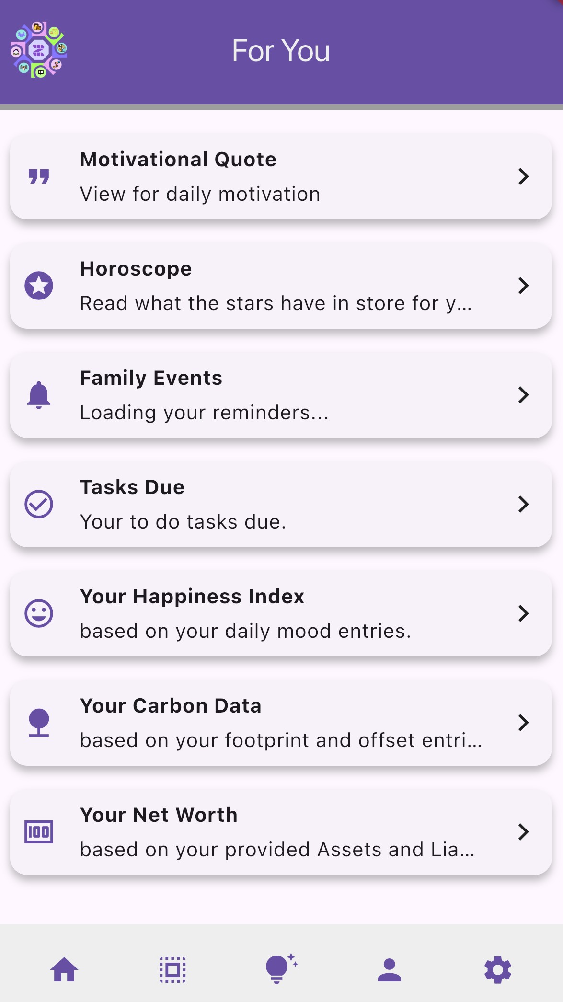This screenshot has width=563, height=1002.
Task: Open the Tasks Due card title
Action: point(132,487)
